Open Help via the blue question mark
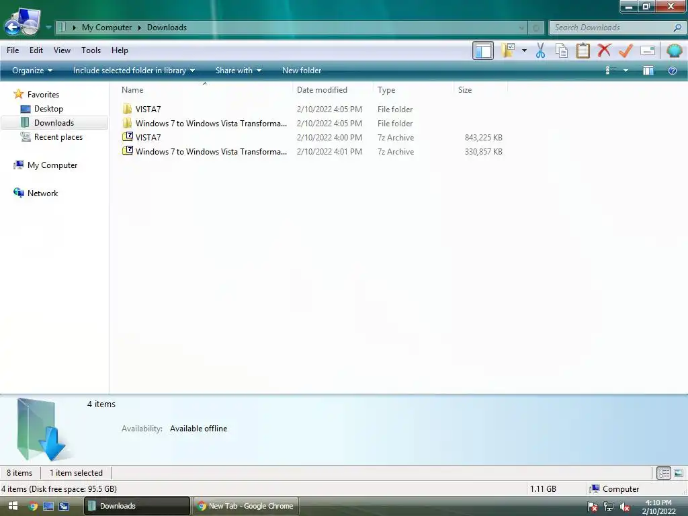Image resolution: width=688 pixels, height=516 pixels. (x=672, y=70)
